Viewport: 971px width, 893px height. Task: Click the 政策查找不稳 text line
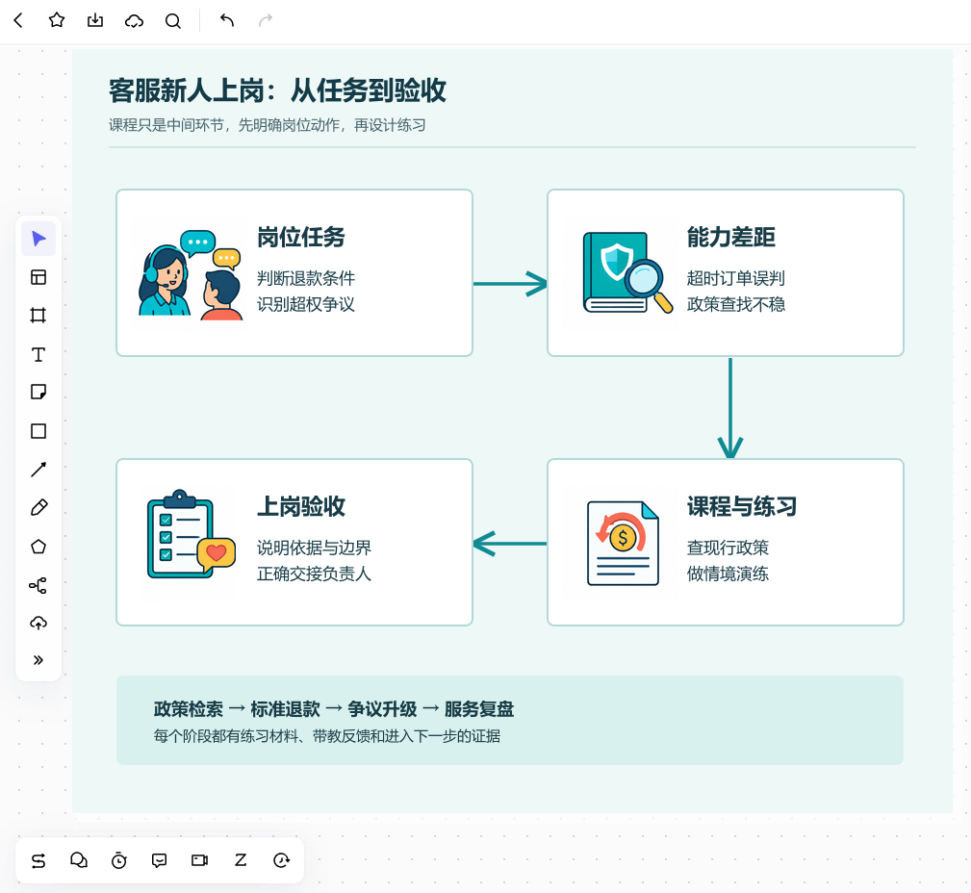tap(735, 305)
